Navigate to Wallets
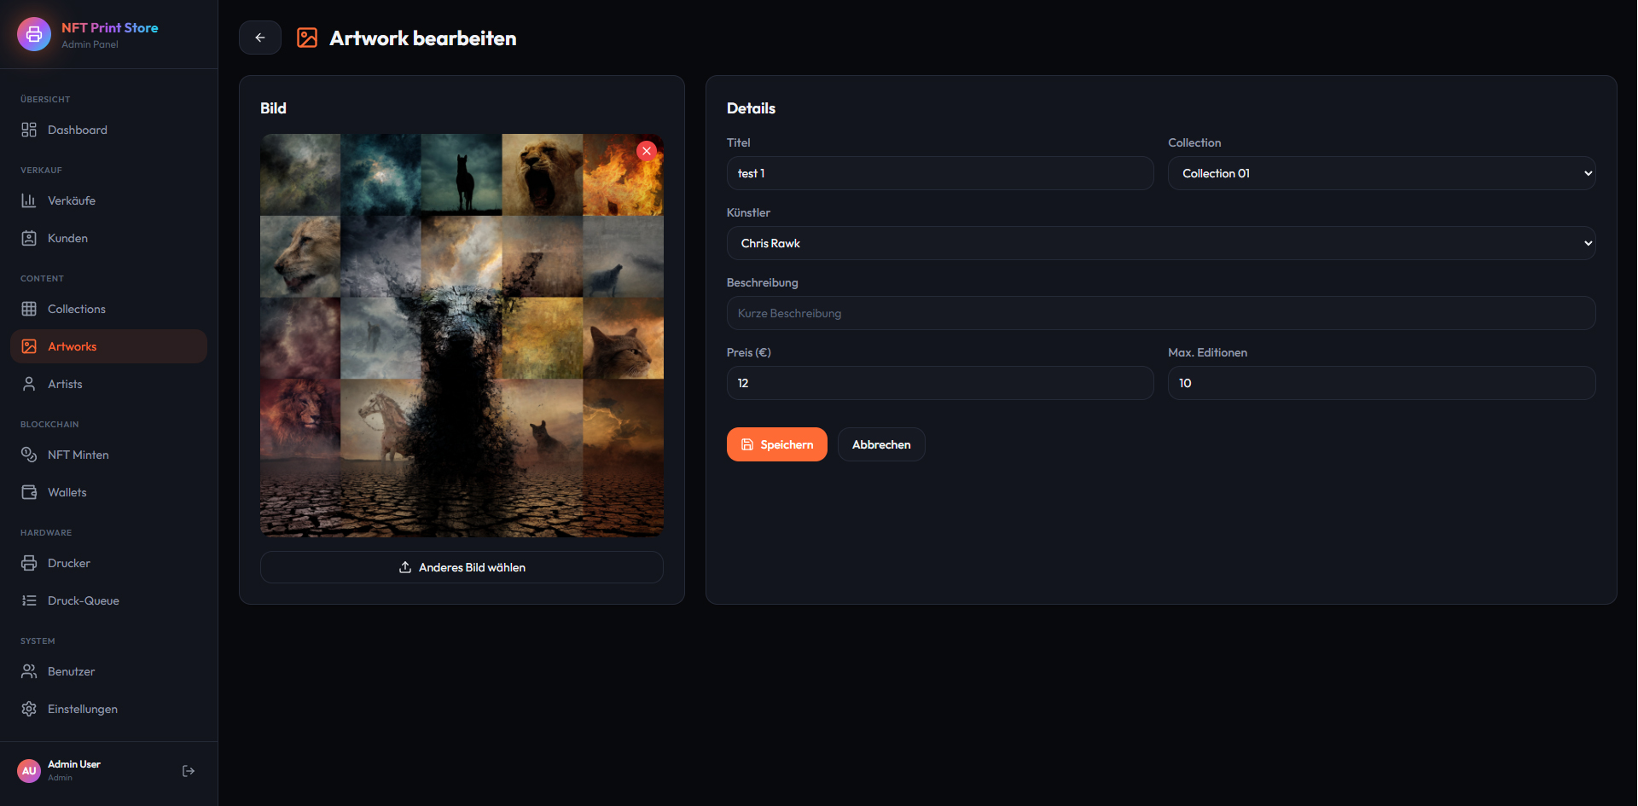 (67, 492)
